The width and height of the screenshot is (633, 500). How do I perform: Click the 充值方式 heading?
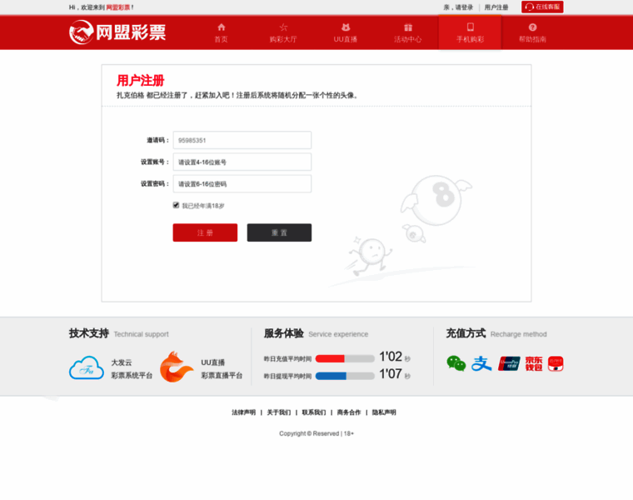click(466, 333)
